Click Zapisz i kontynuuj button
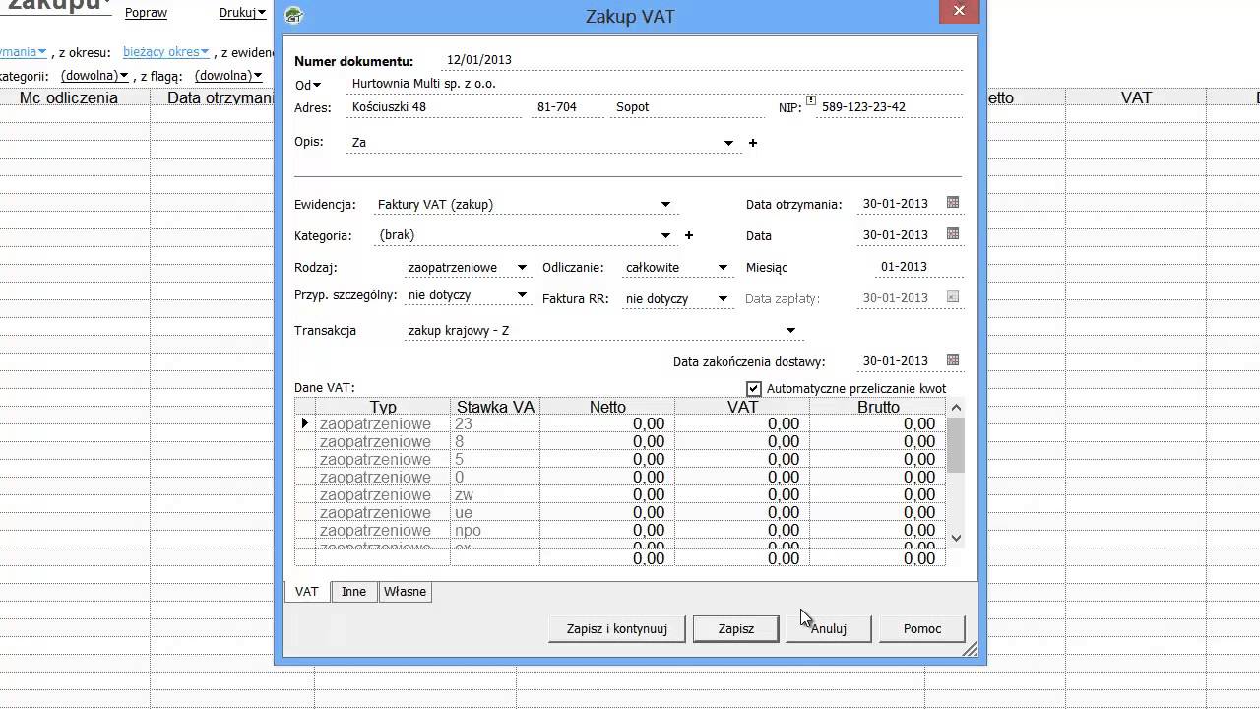This screenshot has width=1260, height=709. pyautogui.click(x=617, y=628)
